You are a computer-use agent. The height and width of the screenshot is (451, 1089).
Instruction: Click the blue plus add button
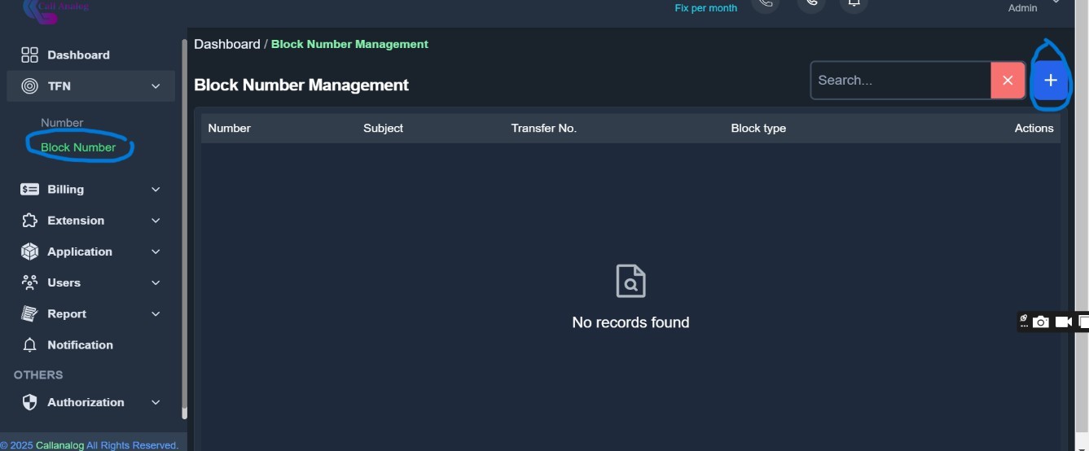point(1050,81)
